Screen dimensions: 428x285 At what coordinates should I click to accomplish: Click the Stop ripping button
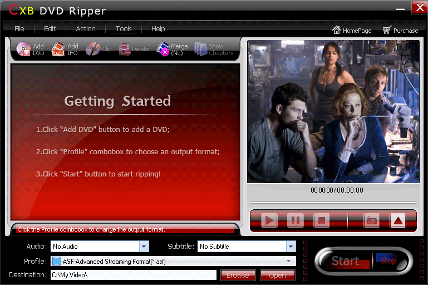coord(388,261)
